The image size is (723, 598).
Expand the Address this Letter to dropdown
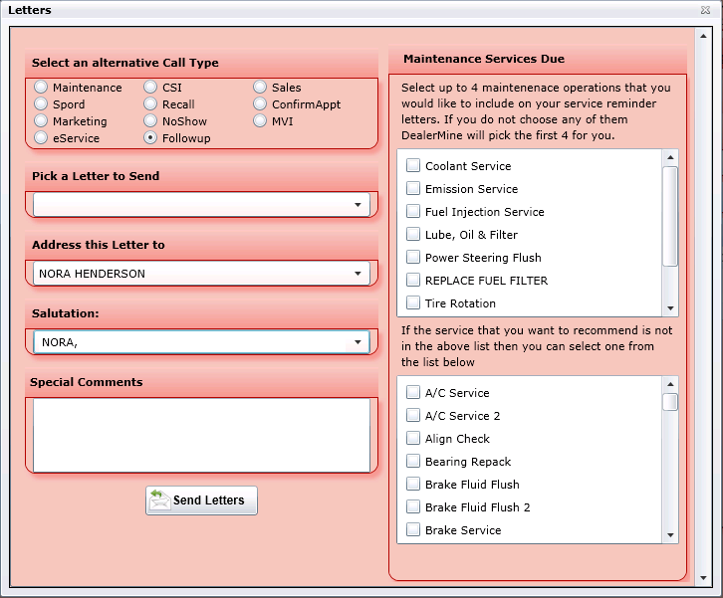358,274
